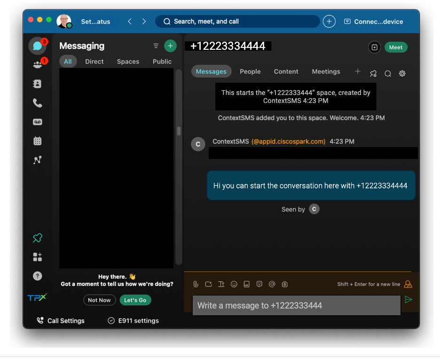Image resolution: width=440 pixels, height=358 pixels.
Task: Open the Voicemail icon in sidebar
Action: 37,122
